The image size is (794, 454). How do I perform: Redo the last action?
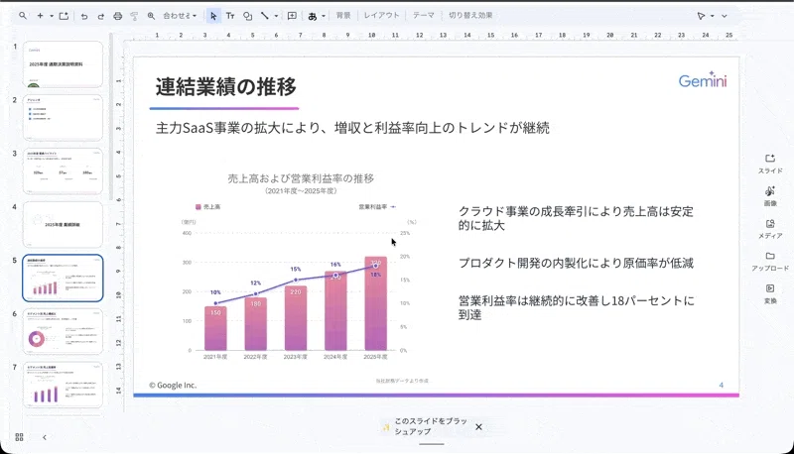click(x=101, y=16)
